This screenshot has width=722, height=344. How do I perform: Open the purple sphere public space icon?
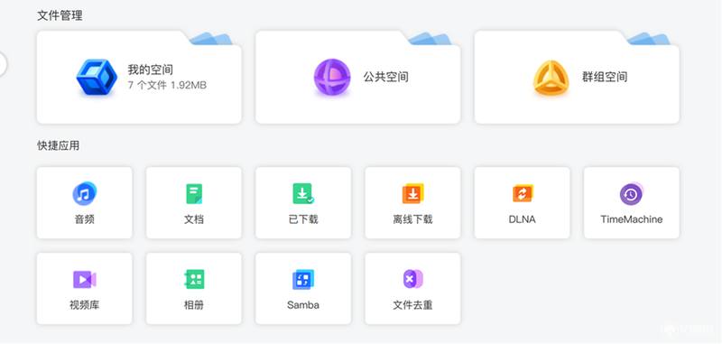[332, 77]
